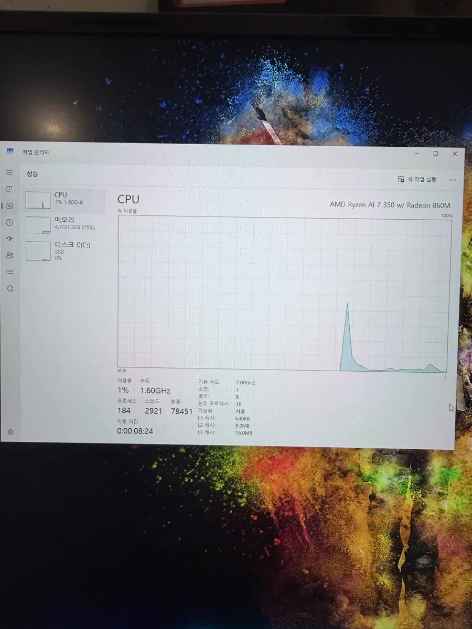This screenshot has width=472, height=629.
Task: Click the Task Manager title bar icon
Action: pos(10,151)
